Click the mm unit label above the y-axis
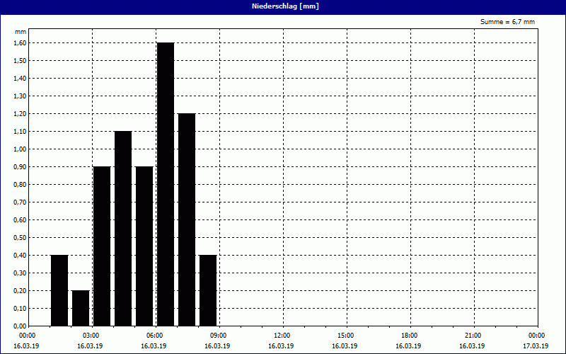The image size is (566, 354). pos(20,32)
